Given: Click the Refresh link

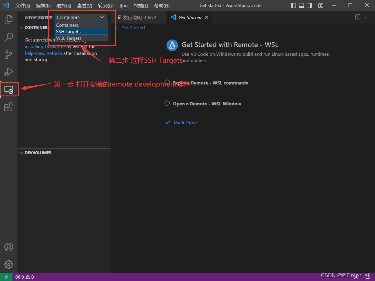Looking at the screenshot, I should (54, 53).
